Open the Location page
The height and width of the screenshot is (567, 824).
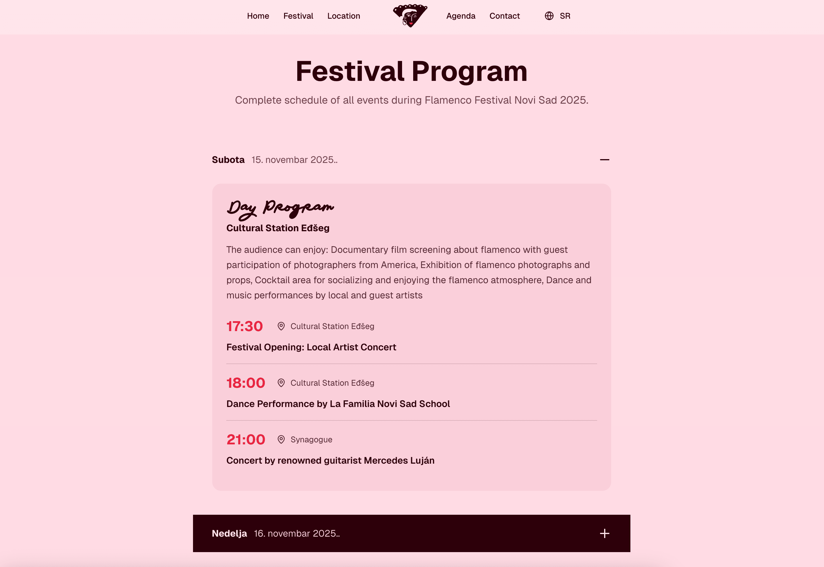(344, 16)
